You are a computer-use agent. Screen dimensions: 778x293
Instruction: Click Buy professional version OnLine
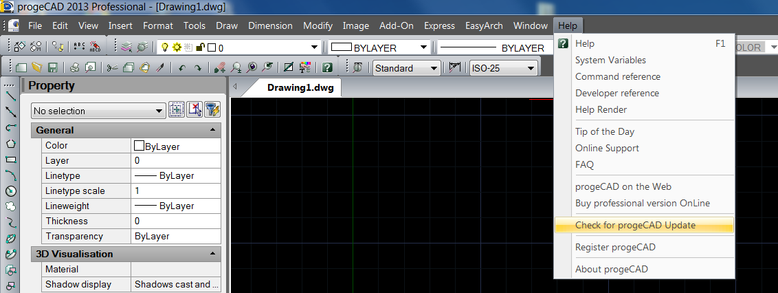[x=643, y=203]
